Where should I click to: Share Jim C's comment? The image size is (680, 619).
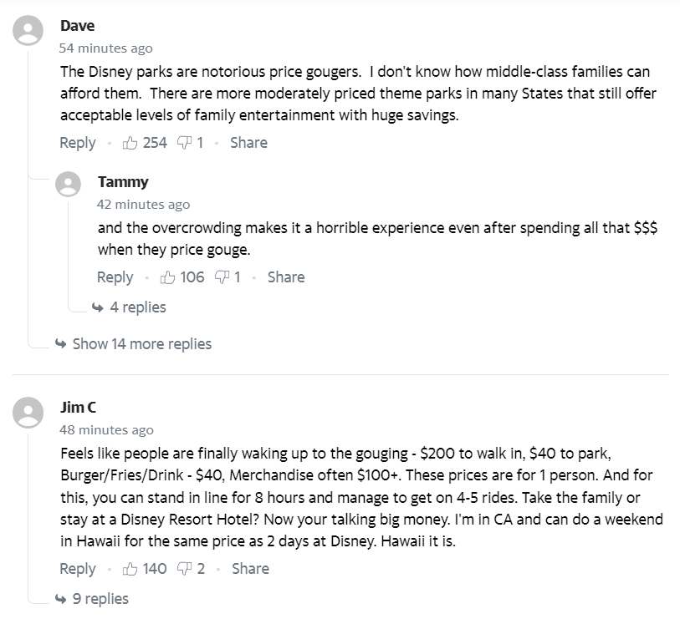point(250,569)
